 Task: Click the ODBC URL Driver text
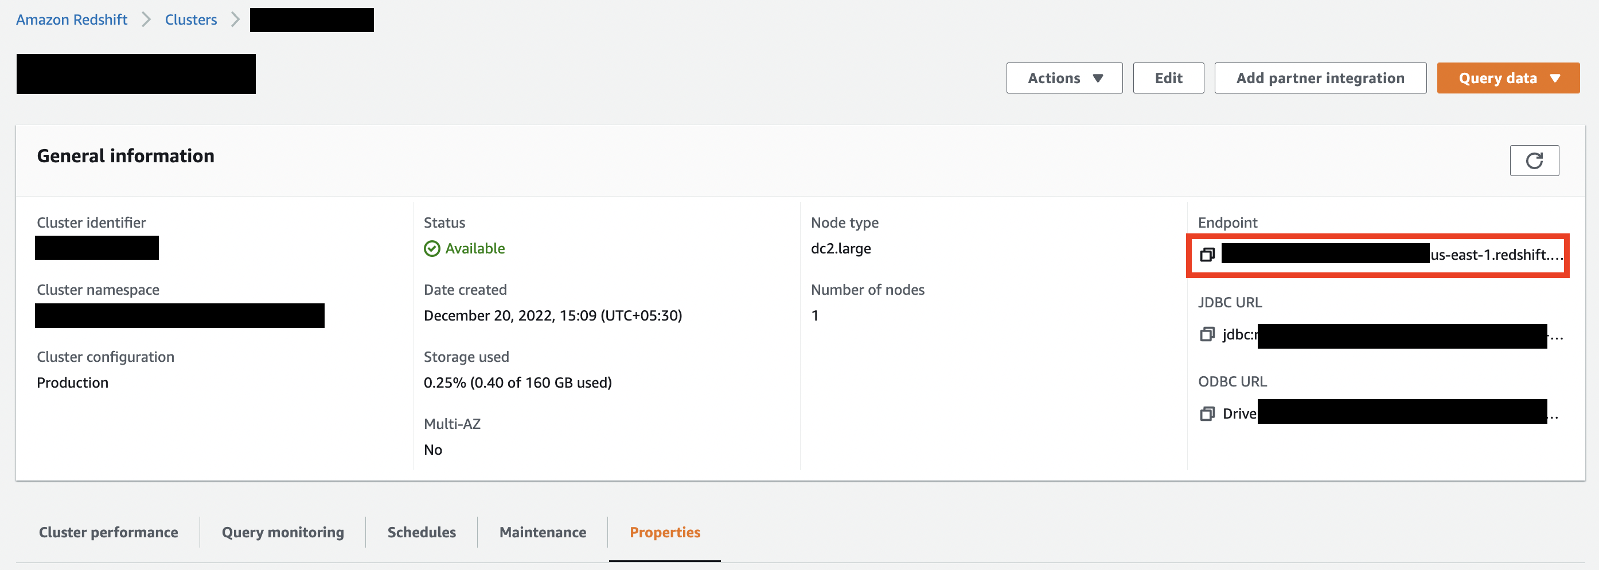tap(1239, 413)
